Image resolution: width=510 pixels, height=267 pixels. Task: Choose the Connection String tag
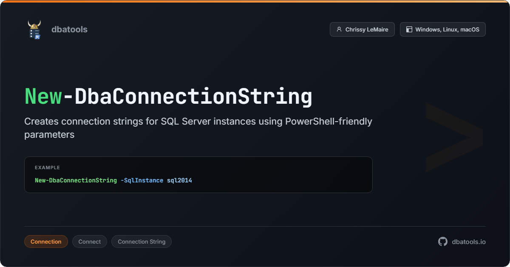click(142, 241)
